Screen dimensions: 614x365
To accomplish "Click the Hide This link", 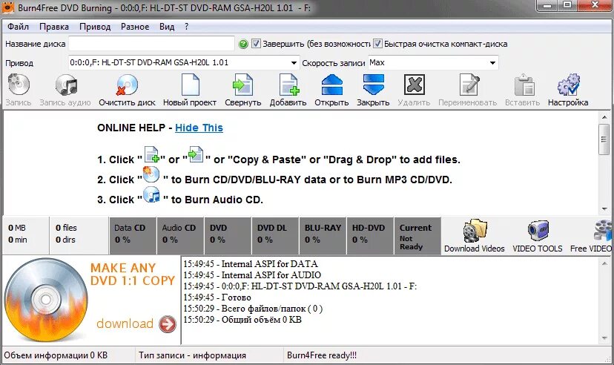I will pos(199,128).
